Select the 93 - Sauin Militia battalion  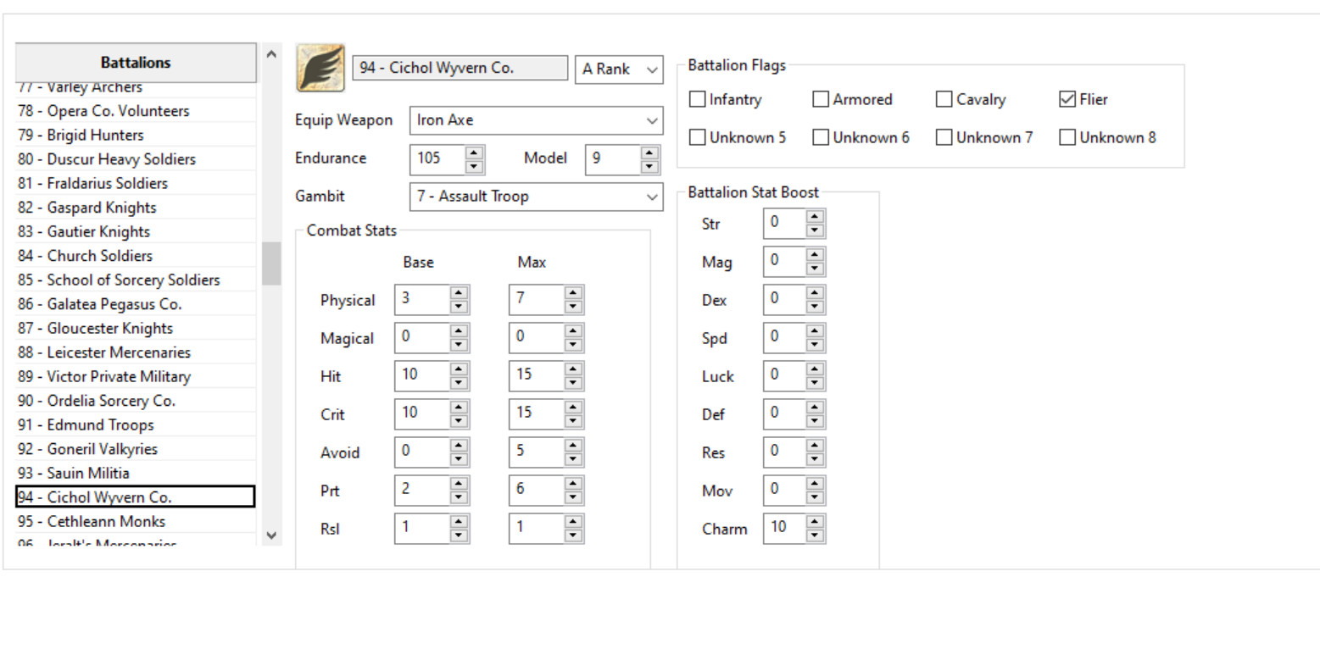tap(85, 473)
